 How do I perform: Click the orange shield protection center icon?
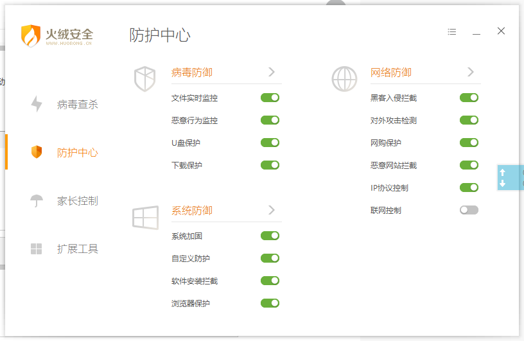[37, 152]
